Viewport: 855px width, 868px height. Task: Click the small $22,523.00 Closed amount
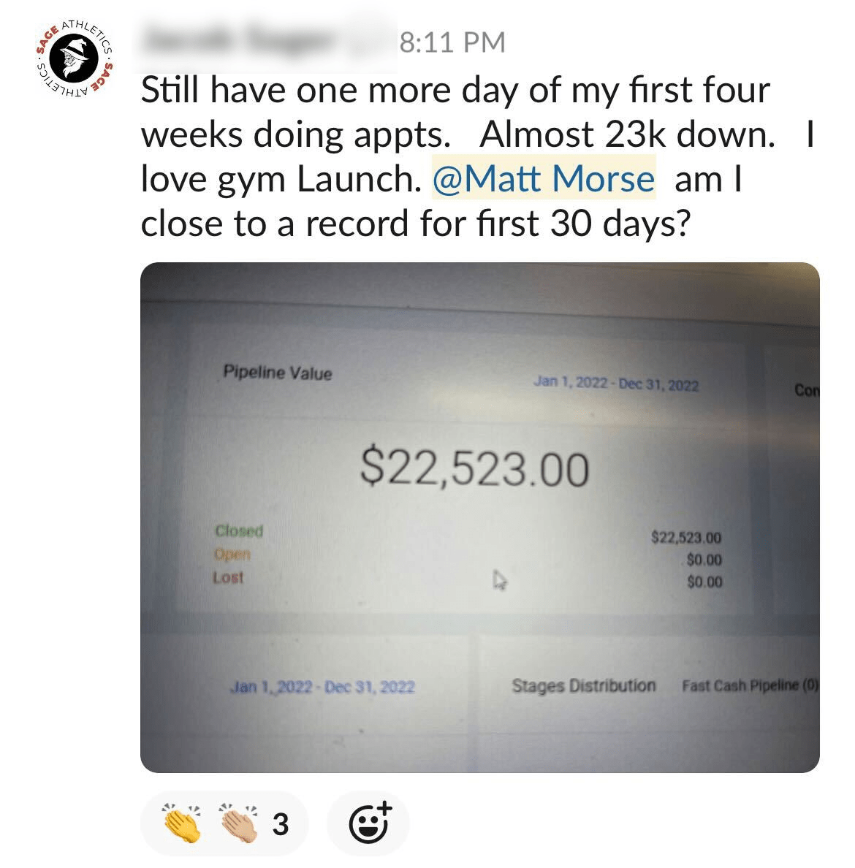tap(685, 538)
